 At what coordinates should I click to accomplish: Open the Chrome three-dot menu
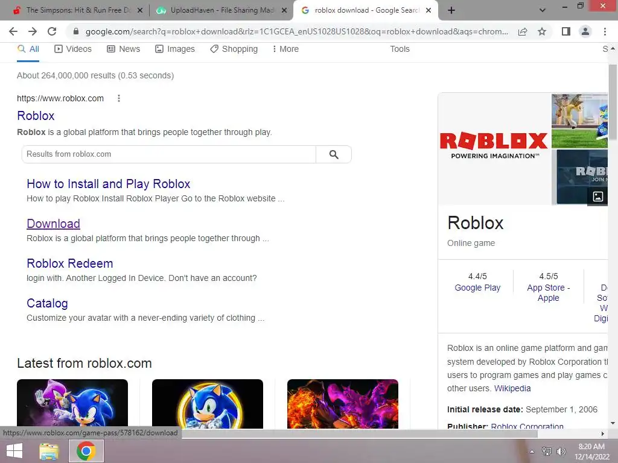point(605,31)
